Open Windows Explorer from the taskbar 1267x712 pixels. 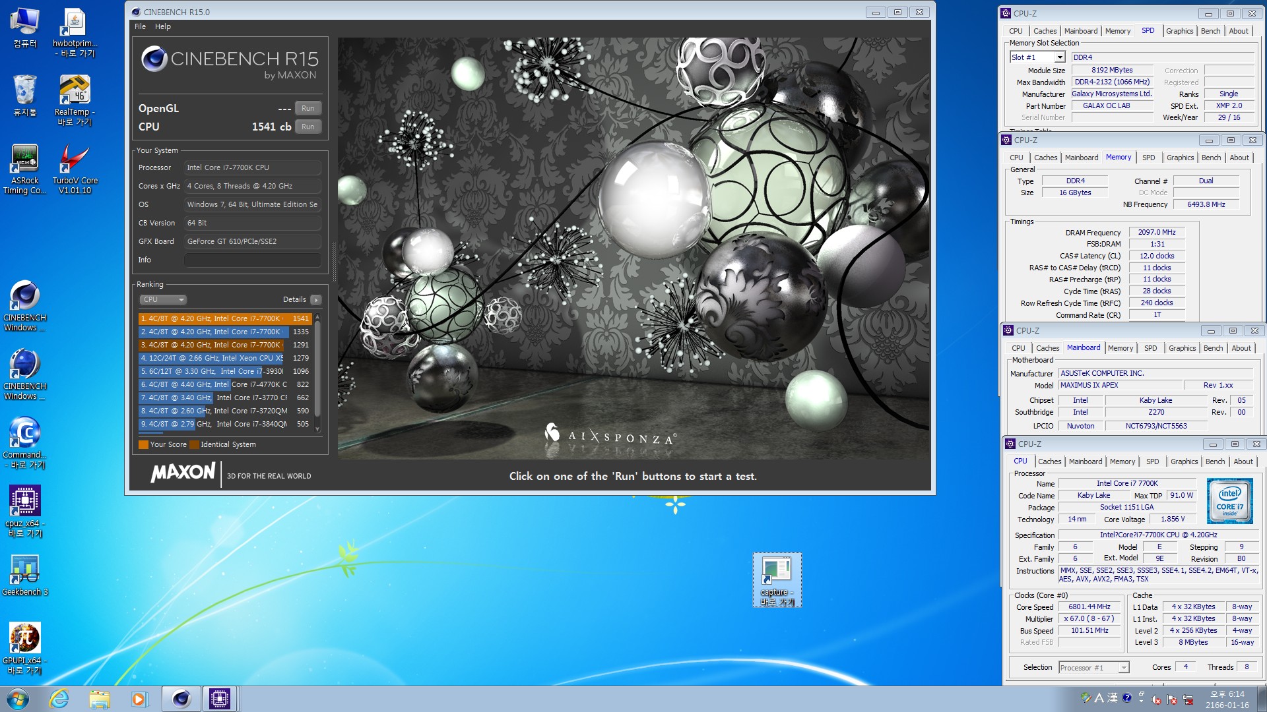pos(100,699)
